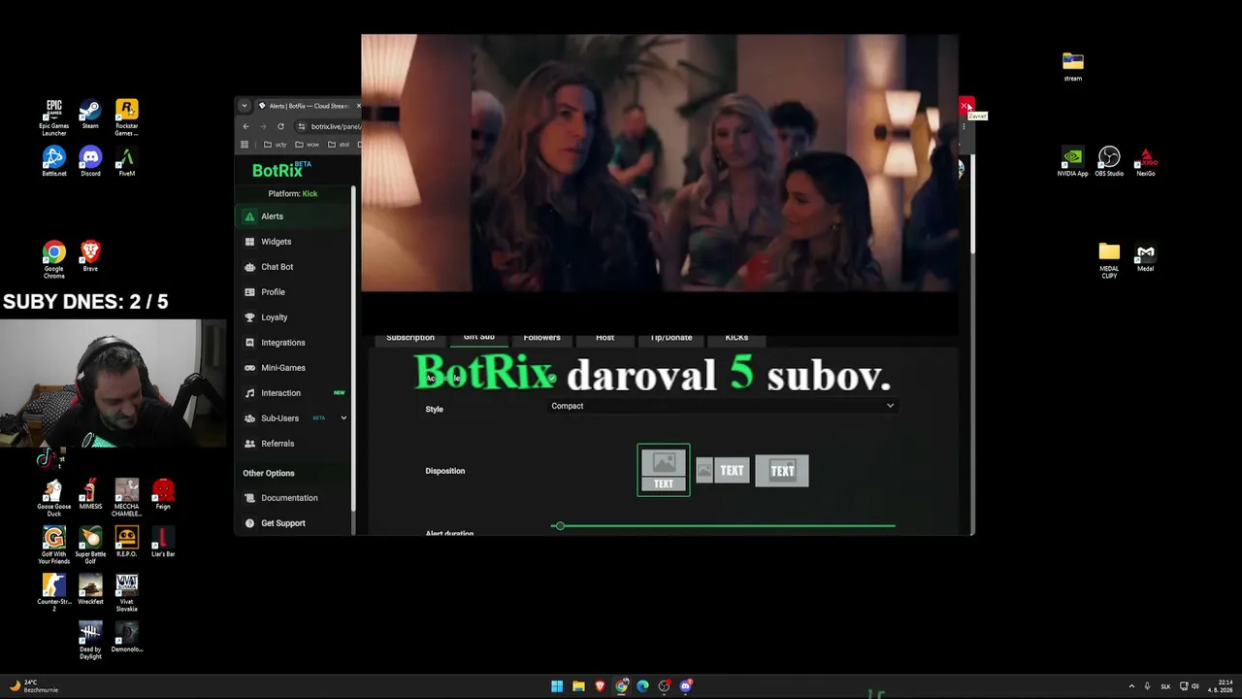Switch to the Subscription alert tab
Image resolution: width=1242 pixels, height=699 pixels.
[410, 338]
